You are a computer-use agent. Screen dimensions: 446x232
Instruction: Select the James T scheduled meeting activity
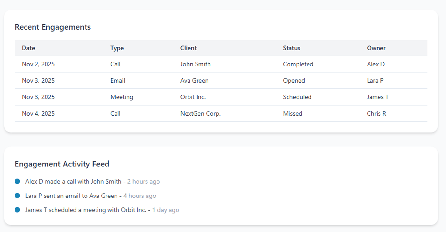click(x=86, y=210)
